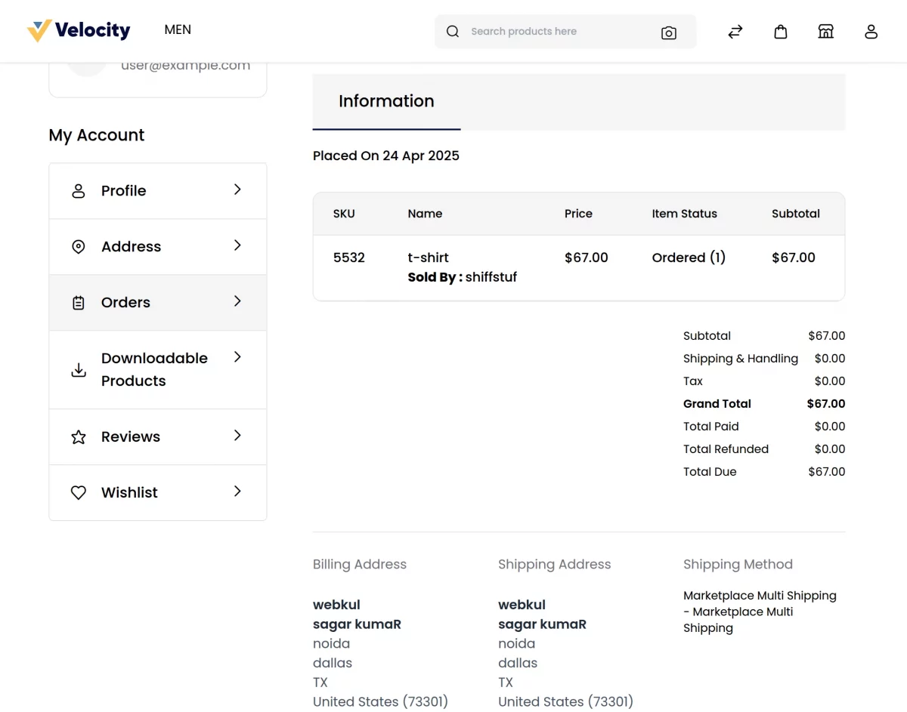Open the shopping cart icon
Viewport: 907px width, 712px height.
780,32
